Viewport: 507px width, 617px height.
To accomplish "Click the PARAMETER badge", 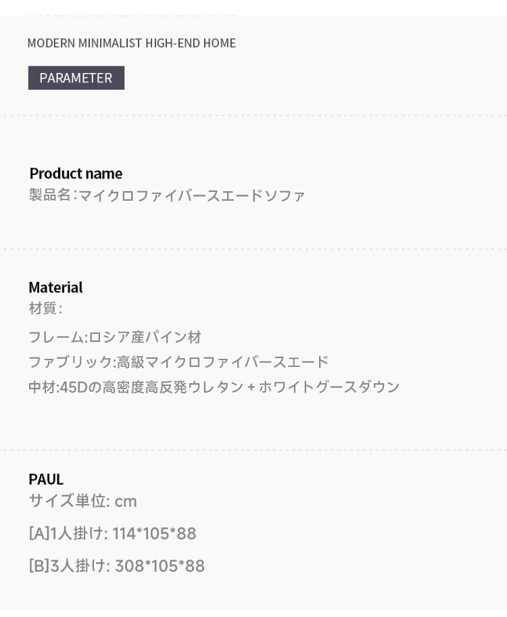I will tap(76, 78).
